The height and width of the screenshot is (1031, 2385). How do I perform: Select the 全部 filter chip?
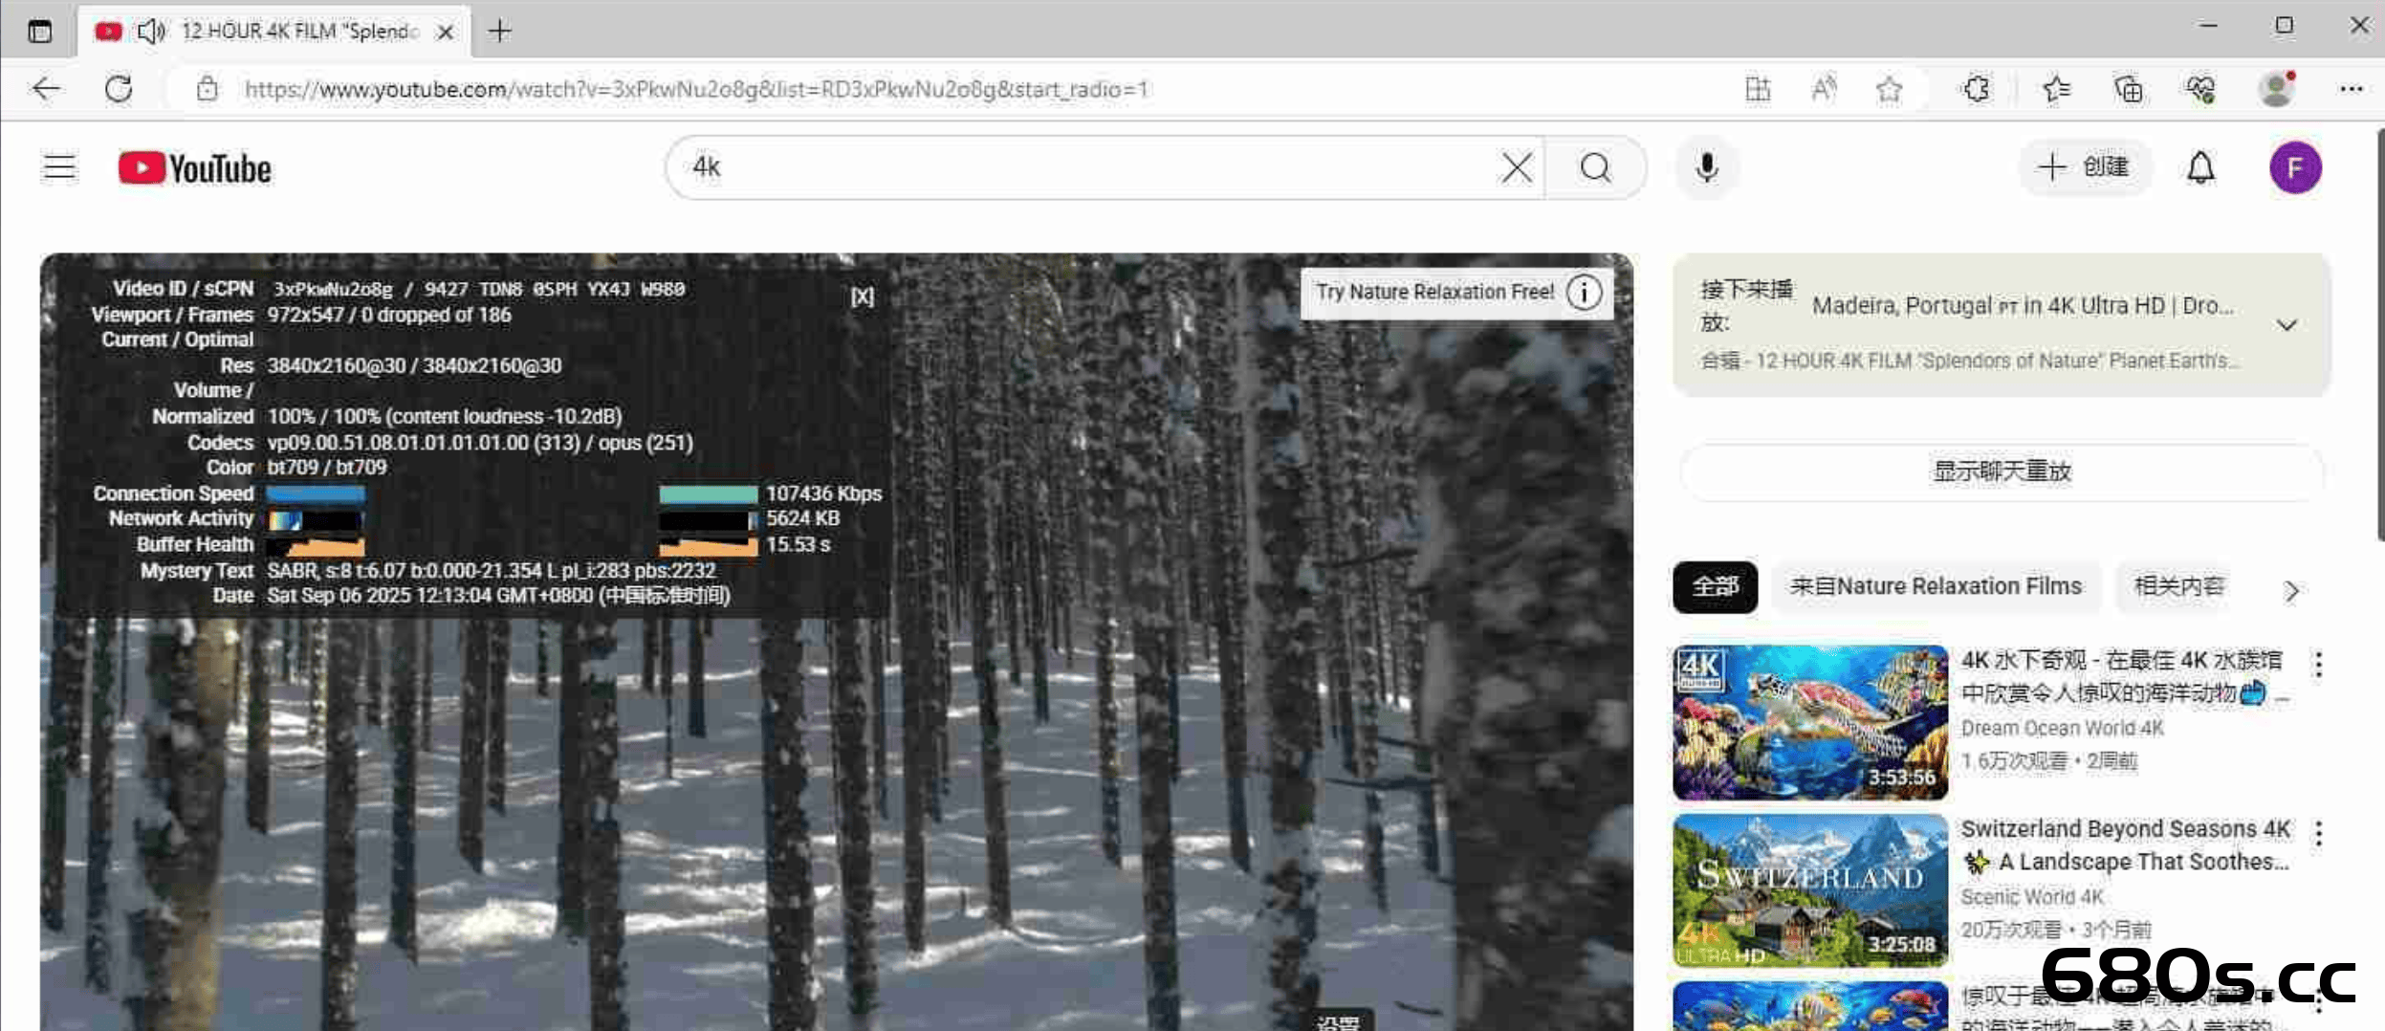tap(1715, 586)
